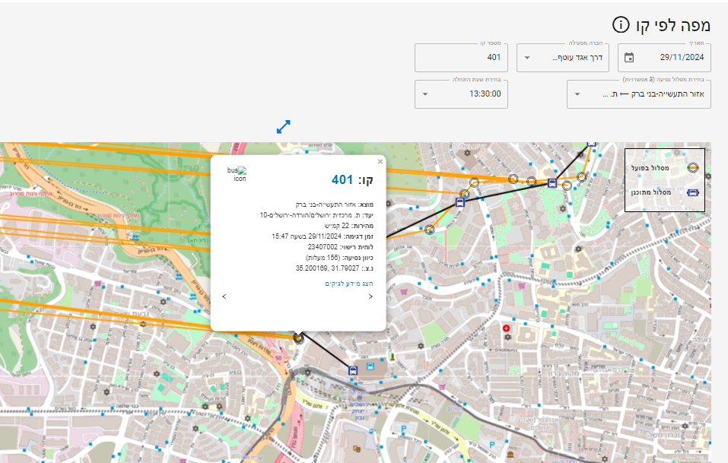Screen dimensions: 728x463
Task: Click the geeks info link in popup
Action: point(349,284)
